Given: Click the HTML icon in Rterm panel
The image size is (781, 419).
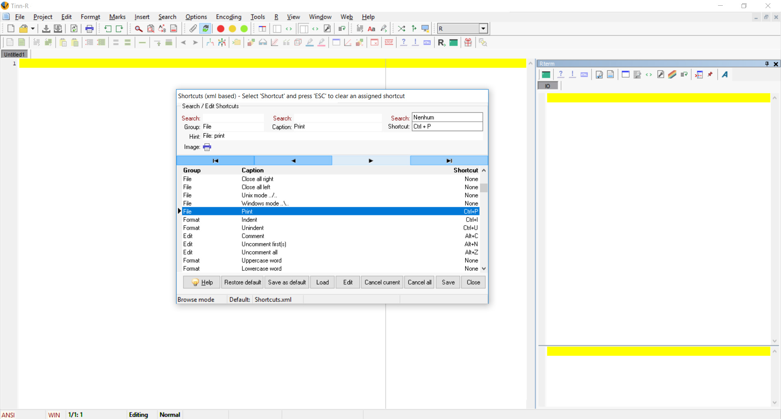Looking at the screenshot, I should (x=584, y=75).
